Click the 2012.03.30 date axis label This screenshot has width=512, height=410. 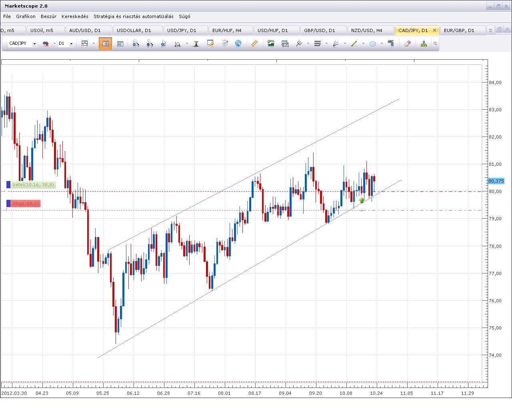(14, 393)
